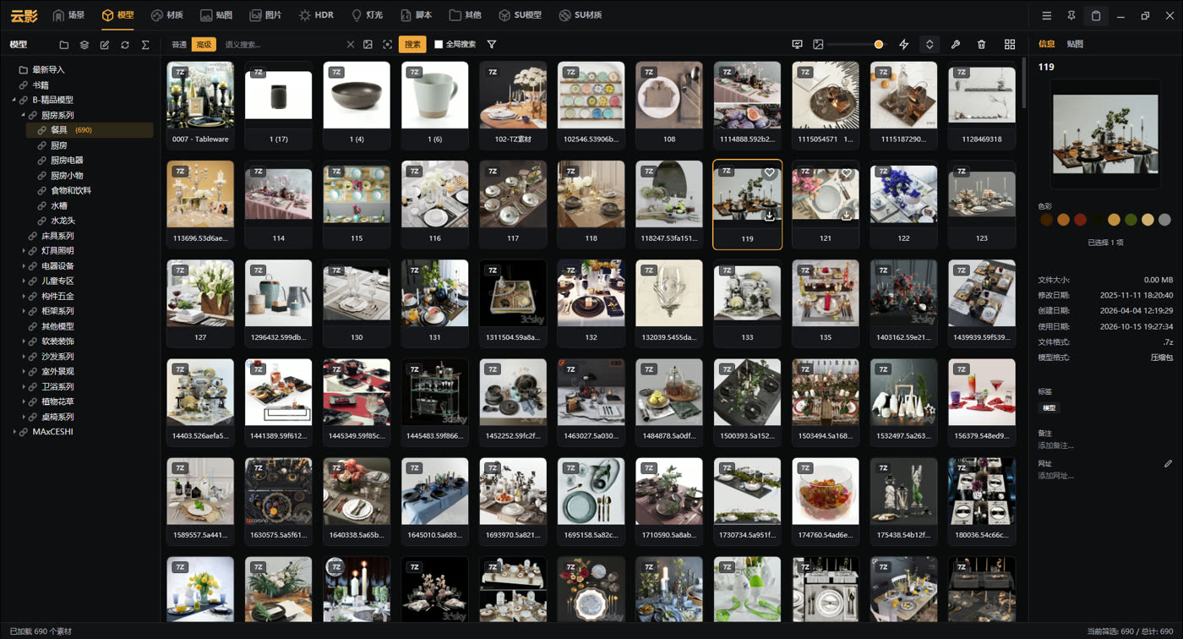The width and height of the screenshot is (1183, 639).
Task: Switch to the 贴图 tab in the info panel
Action: click(1075, 44)
